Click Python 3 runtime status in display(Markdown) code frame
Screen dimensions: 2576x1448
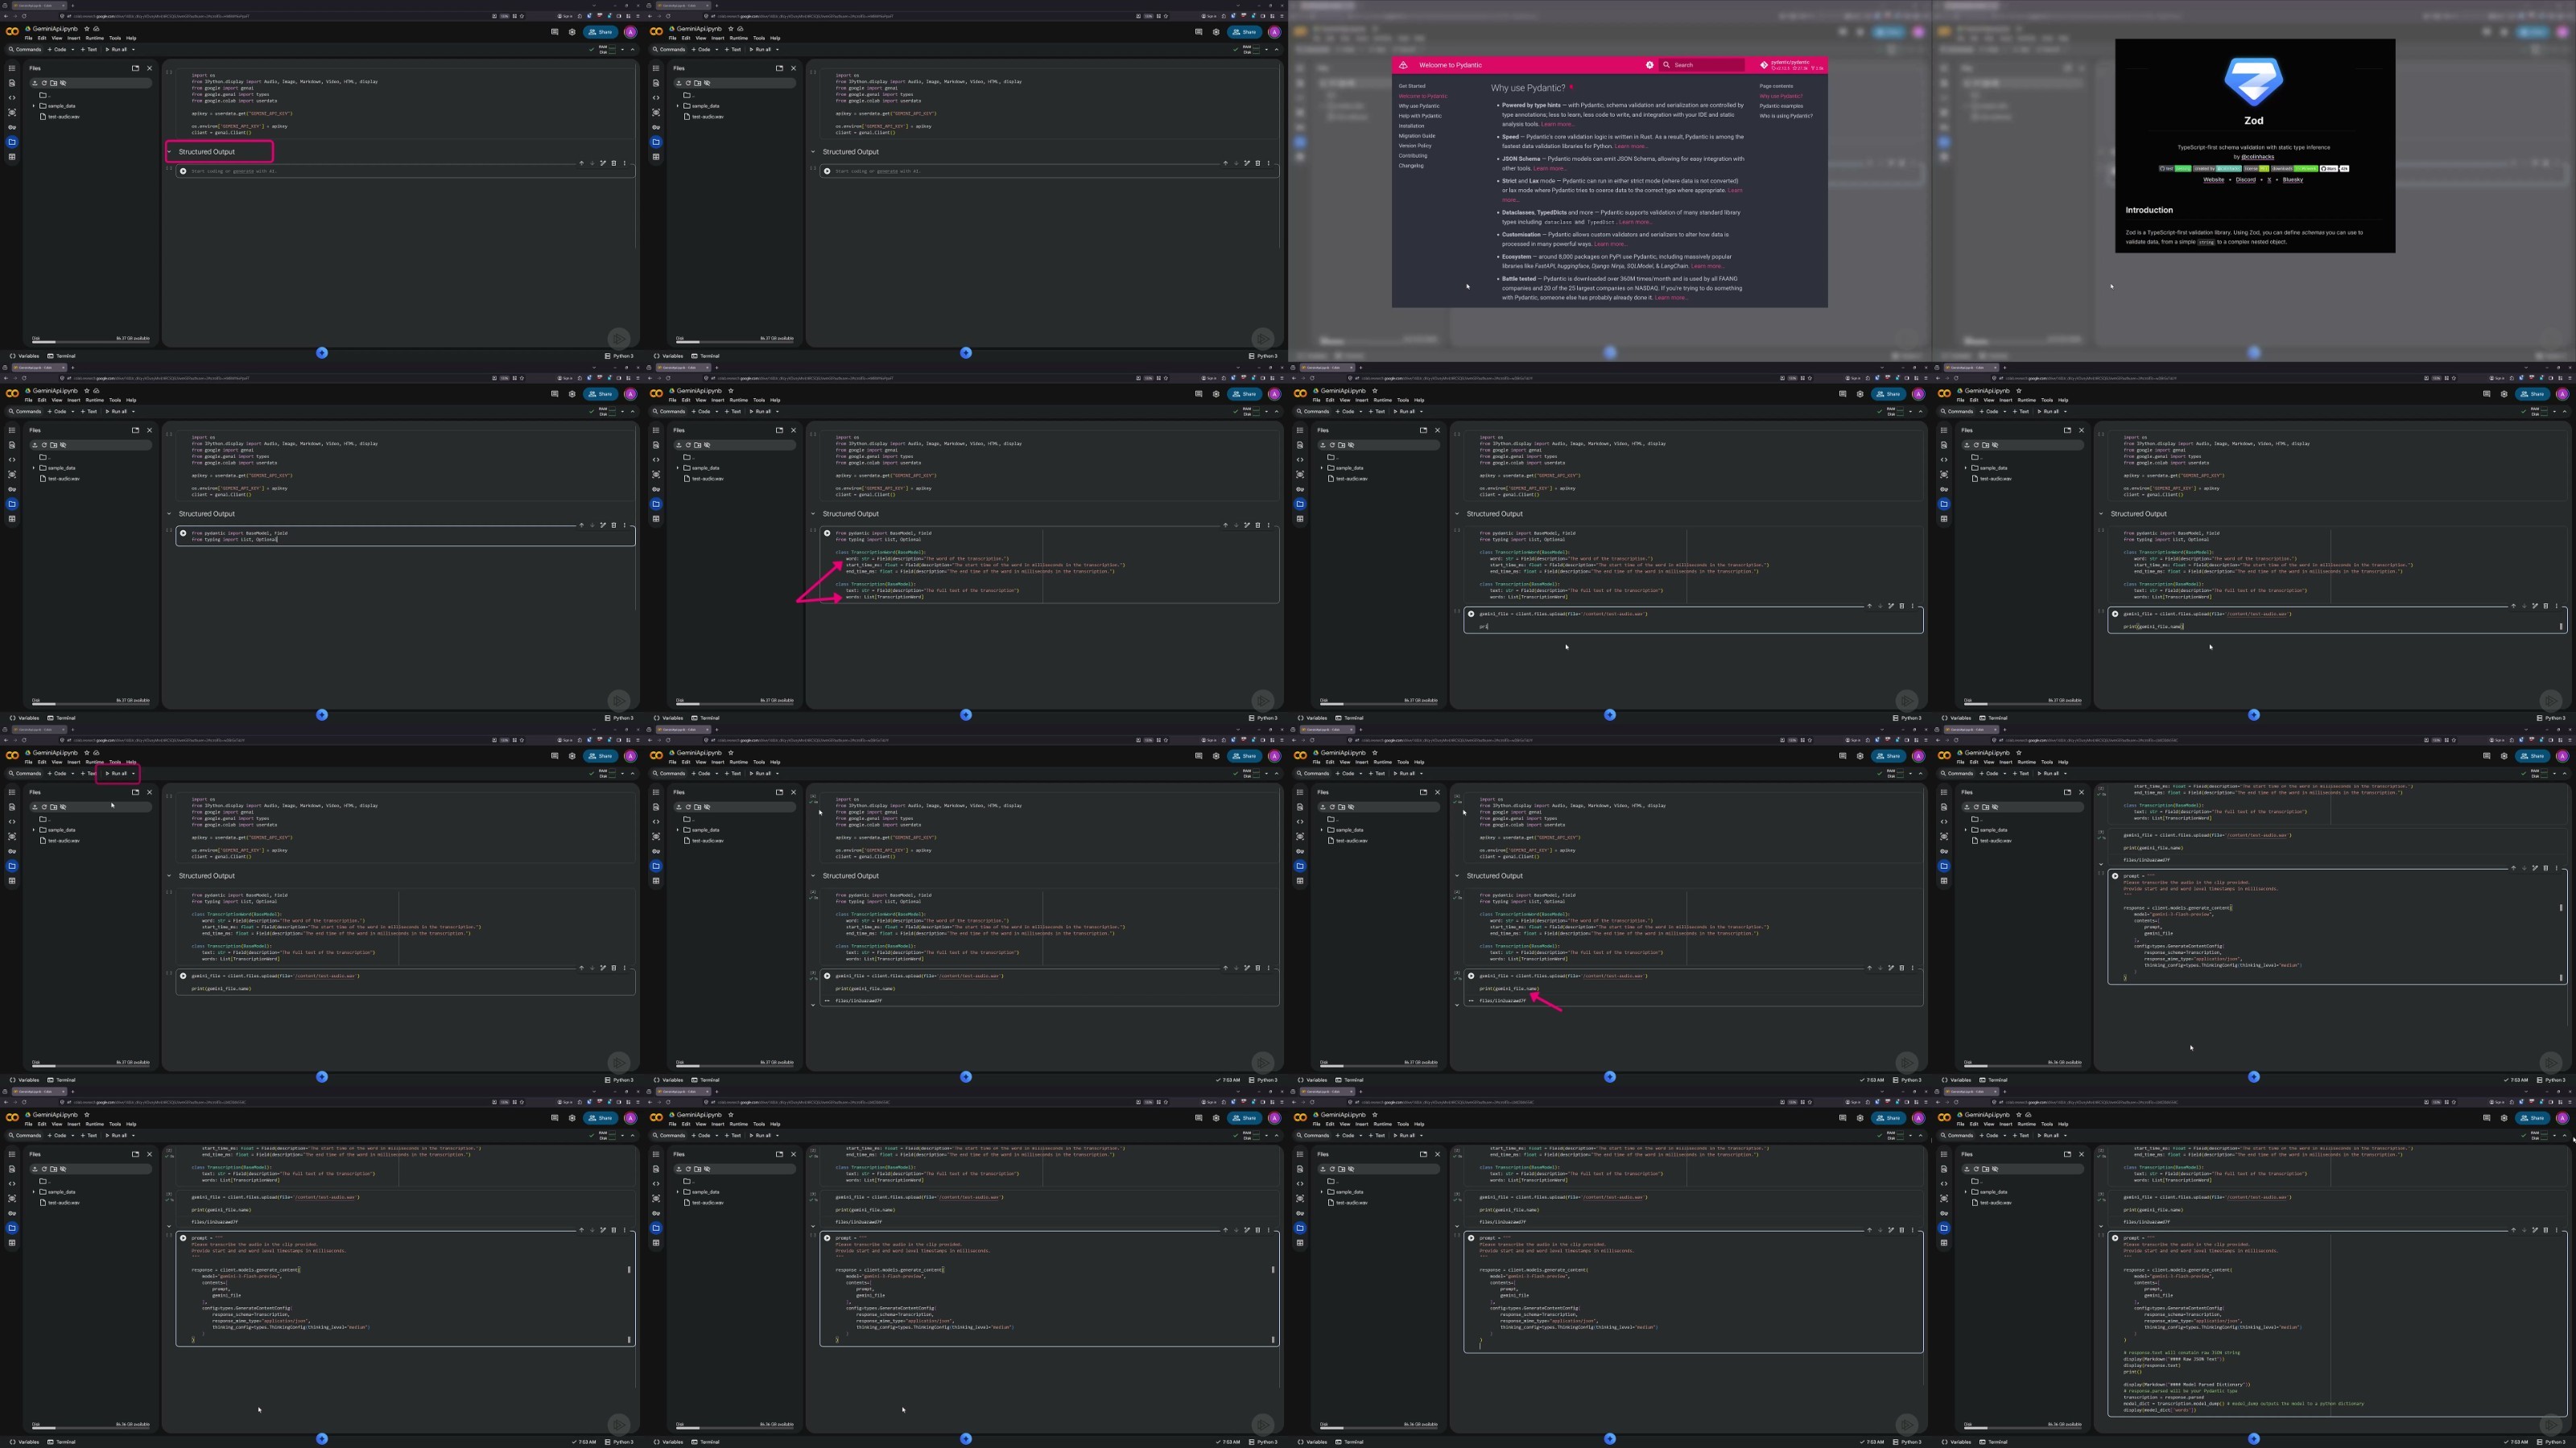click(x=2552, y=1442)
